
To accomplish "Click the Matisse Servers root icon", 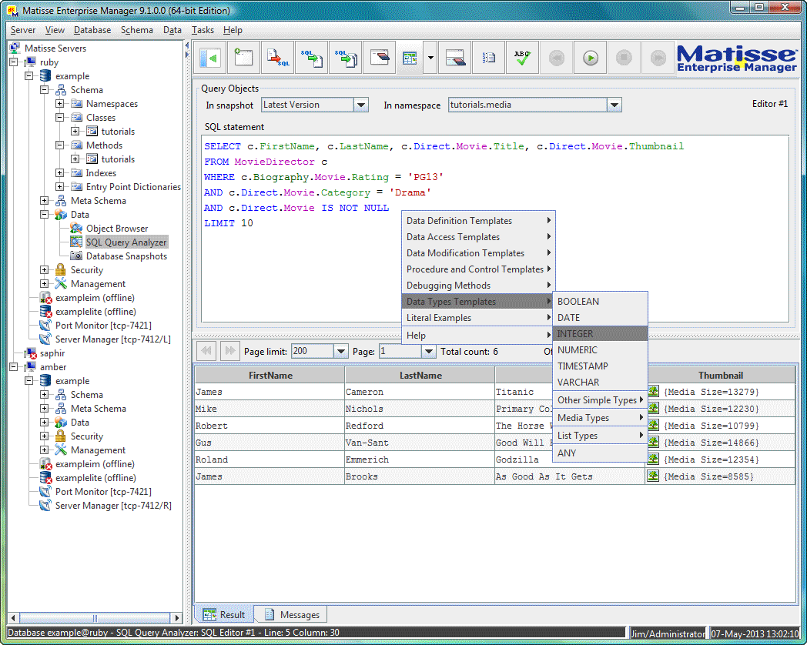I will 15,48.
